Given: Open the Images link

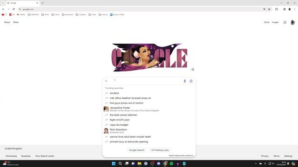Looking at the screenshot, I should 275,22.
